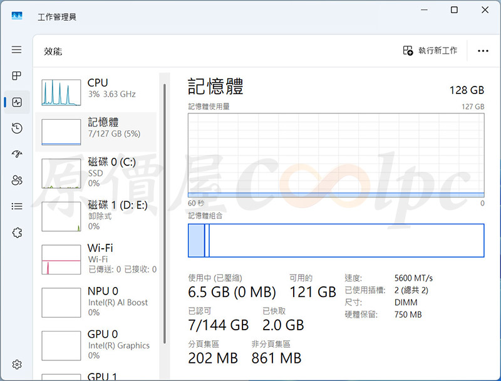Click the Task Manager icon in the title bar
The image size is (501, 381).
[16, 16]
